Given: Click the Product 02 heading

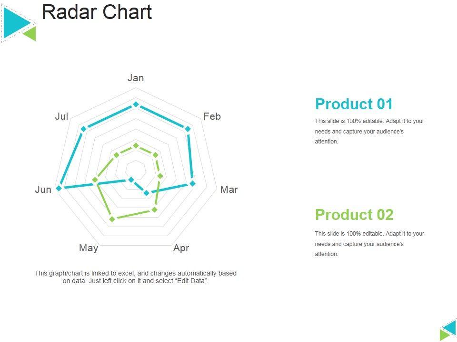Looking at the screenshot, I should pos(354,215).
